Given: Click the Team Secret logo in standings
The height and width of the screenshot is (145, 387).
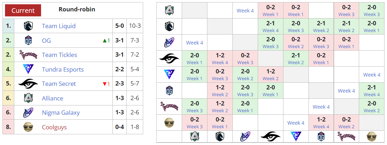Looking at the screenshot, I should point(28,84).
